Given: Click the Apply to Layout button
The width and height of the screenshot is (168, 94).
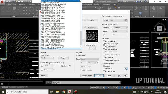Looking at the screenshot, I should coord(87,75).
